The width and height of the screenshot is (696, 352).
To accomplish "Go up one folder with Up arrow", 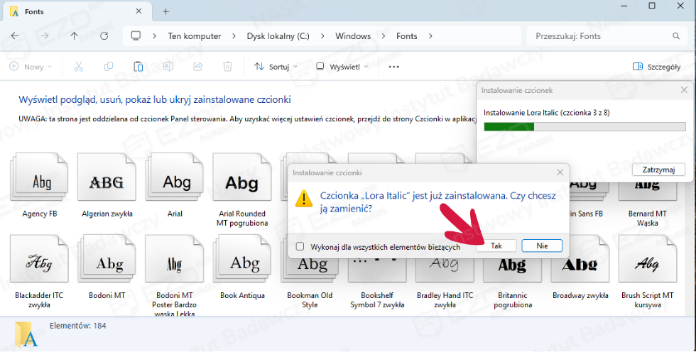I will (x=75, y=36).
